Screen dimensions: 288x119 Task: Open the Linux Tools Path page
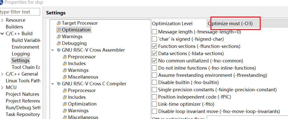point(23,81)
